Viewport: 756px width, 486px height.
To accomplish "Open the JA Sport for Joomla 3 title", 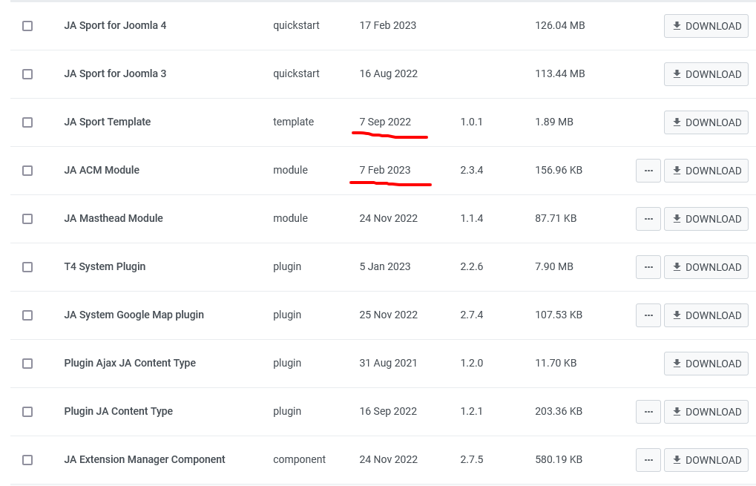I will [x=115, y=73].
